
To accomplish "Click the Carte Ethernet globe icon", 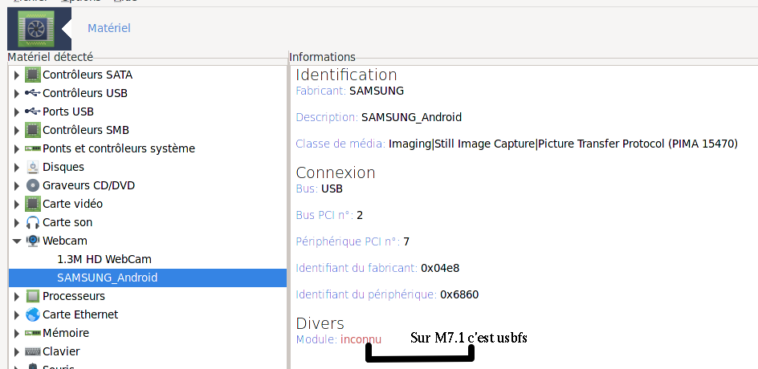I will [33, 314].
